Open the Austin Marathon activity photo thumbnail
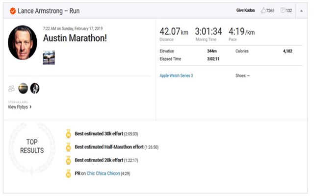The width and height of the screenshot is (314, 196). point(49,58)
